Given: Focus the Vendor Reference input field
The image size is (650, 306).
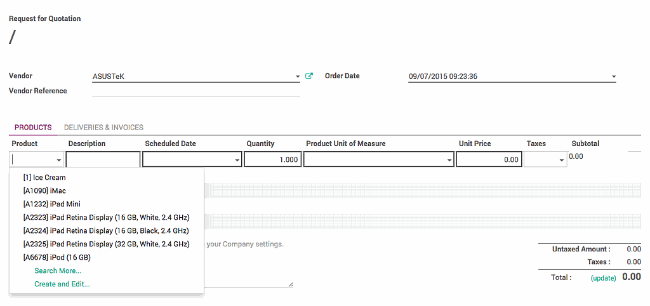Looking at the screenshot, I should [x=196, y=91].
